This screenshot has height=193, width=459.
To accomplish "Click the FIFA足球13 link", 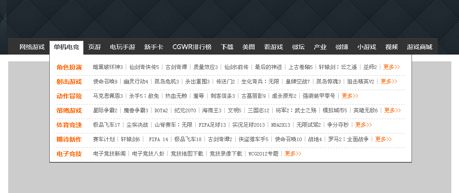I will coord(213,124).
